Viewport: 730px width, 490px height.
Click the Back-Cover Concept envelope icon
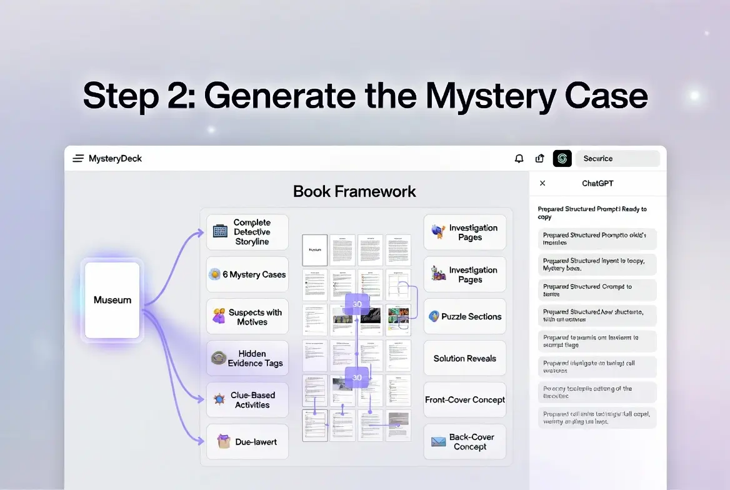438,441
